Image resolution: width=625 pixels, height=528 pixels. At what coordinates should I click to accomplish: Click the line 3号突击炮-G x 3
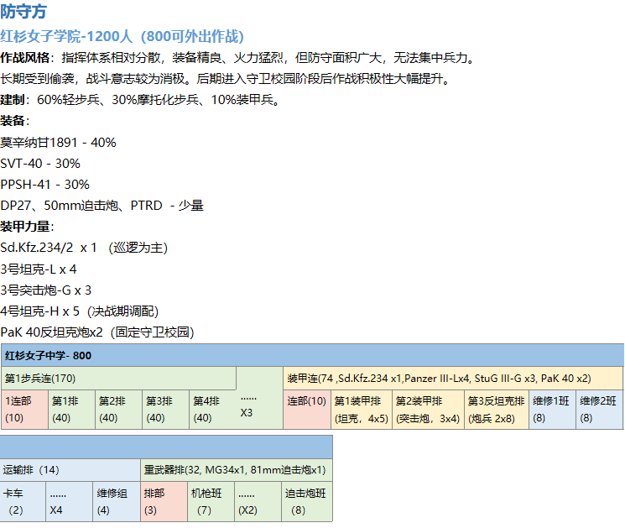coord(46,290)
